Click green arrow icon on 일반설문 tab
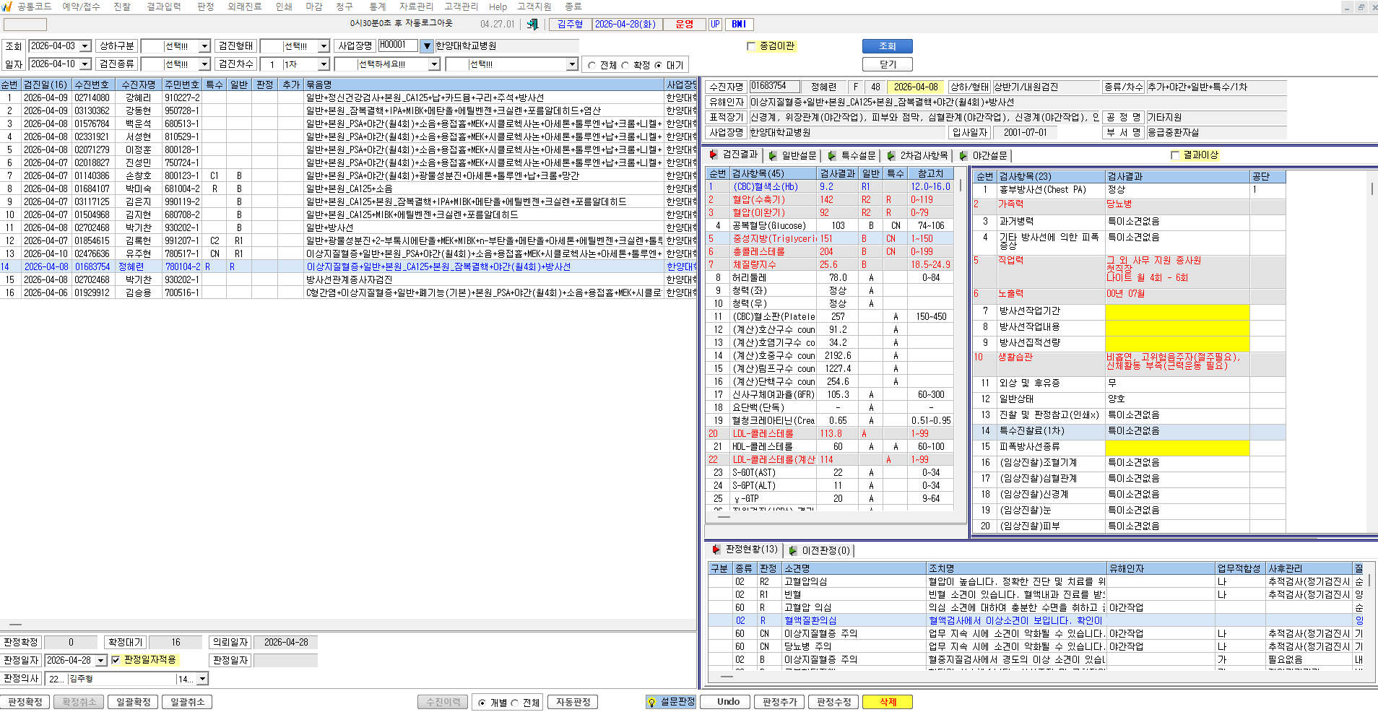 tap(773, 155)
